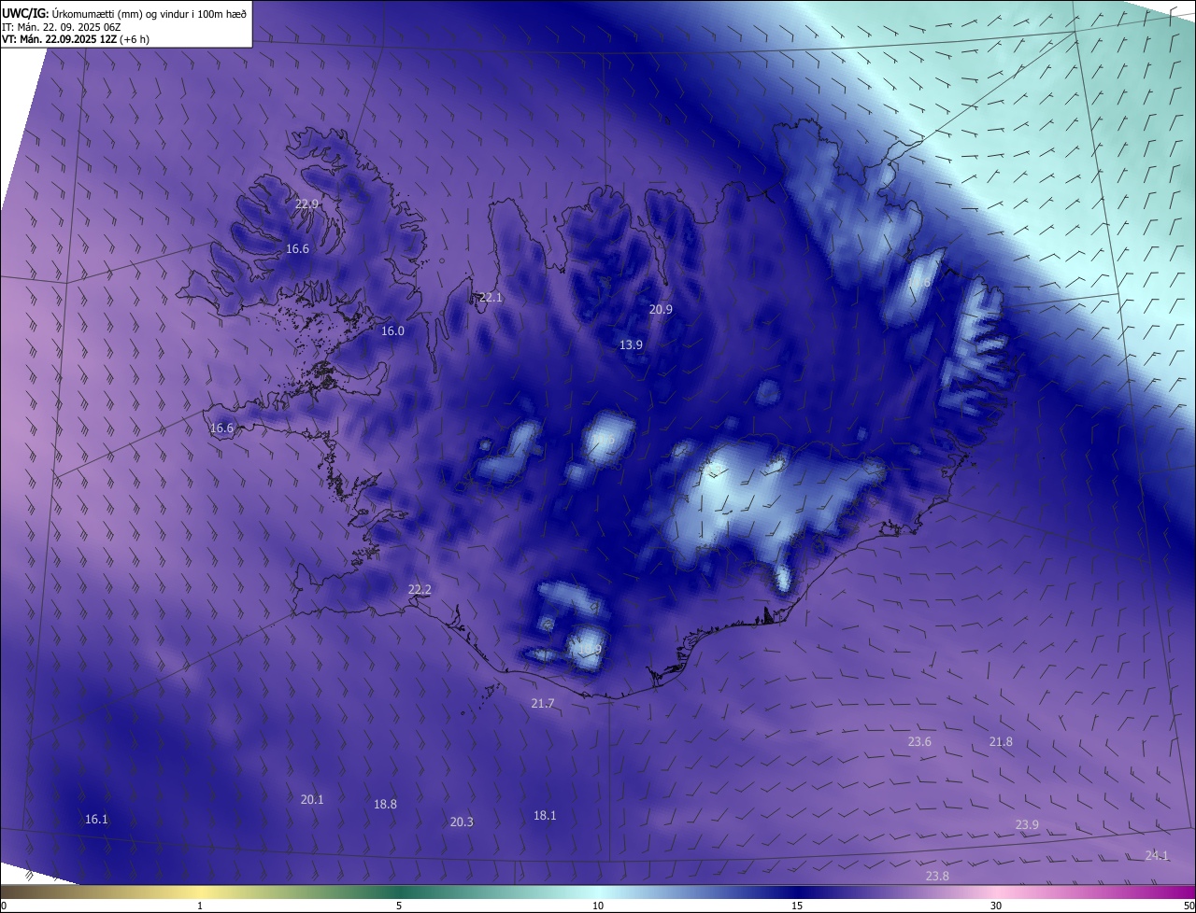Pick the 16.0 value label on the map
The image size is (1196, 913).
[x=392, y=330]
